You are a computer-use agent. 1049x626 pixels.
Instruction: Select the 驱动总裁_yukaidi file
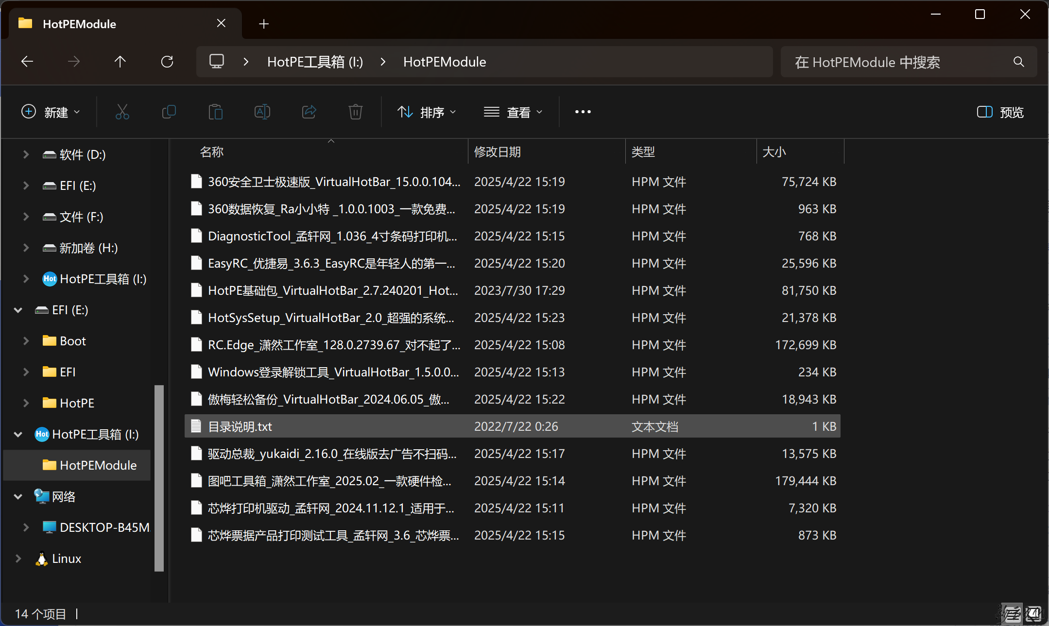click(x=513, y=454)
